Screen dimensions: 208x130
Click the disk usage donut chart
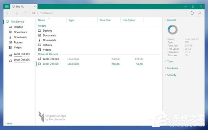point(173,30)
